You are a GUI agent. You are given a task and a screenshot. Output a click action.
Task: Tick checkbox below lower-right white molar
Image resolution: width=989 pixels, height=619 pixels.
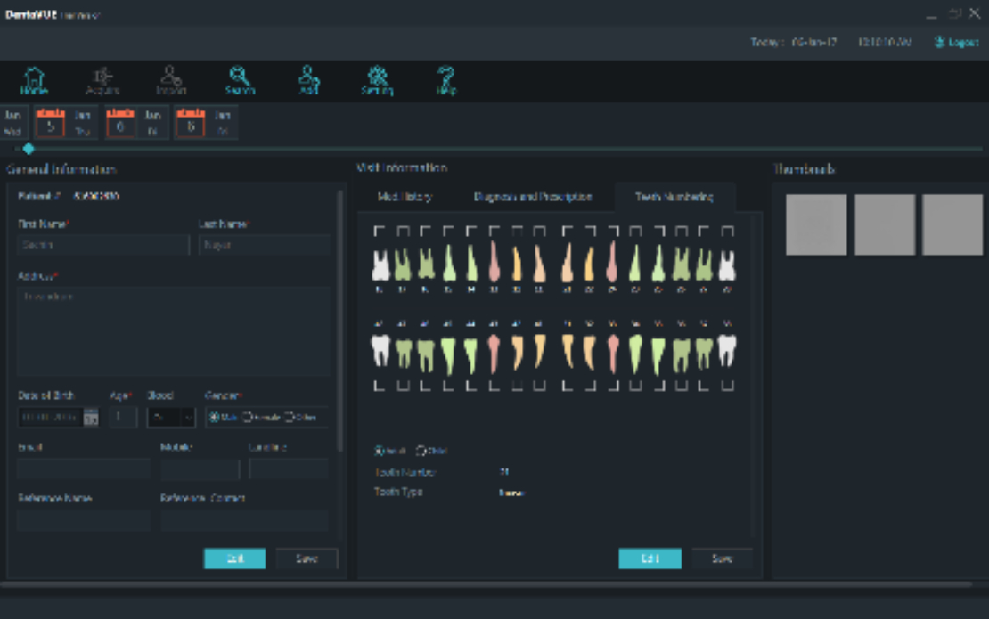click(x=727, y=386)
